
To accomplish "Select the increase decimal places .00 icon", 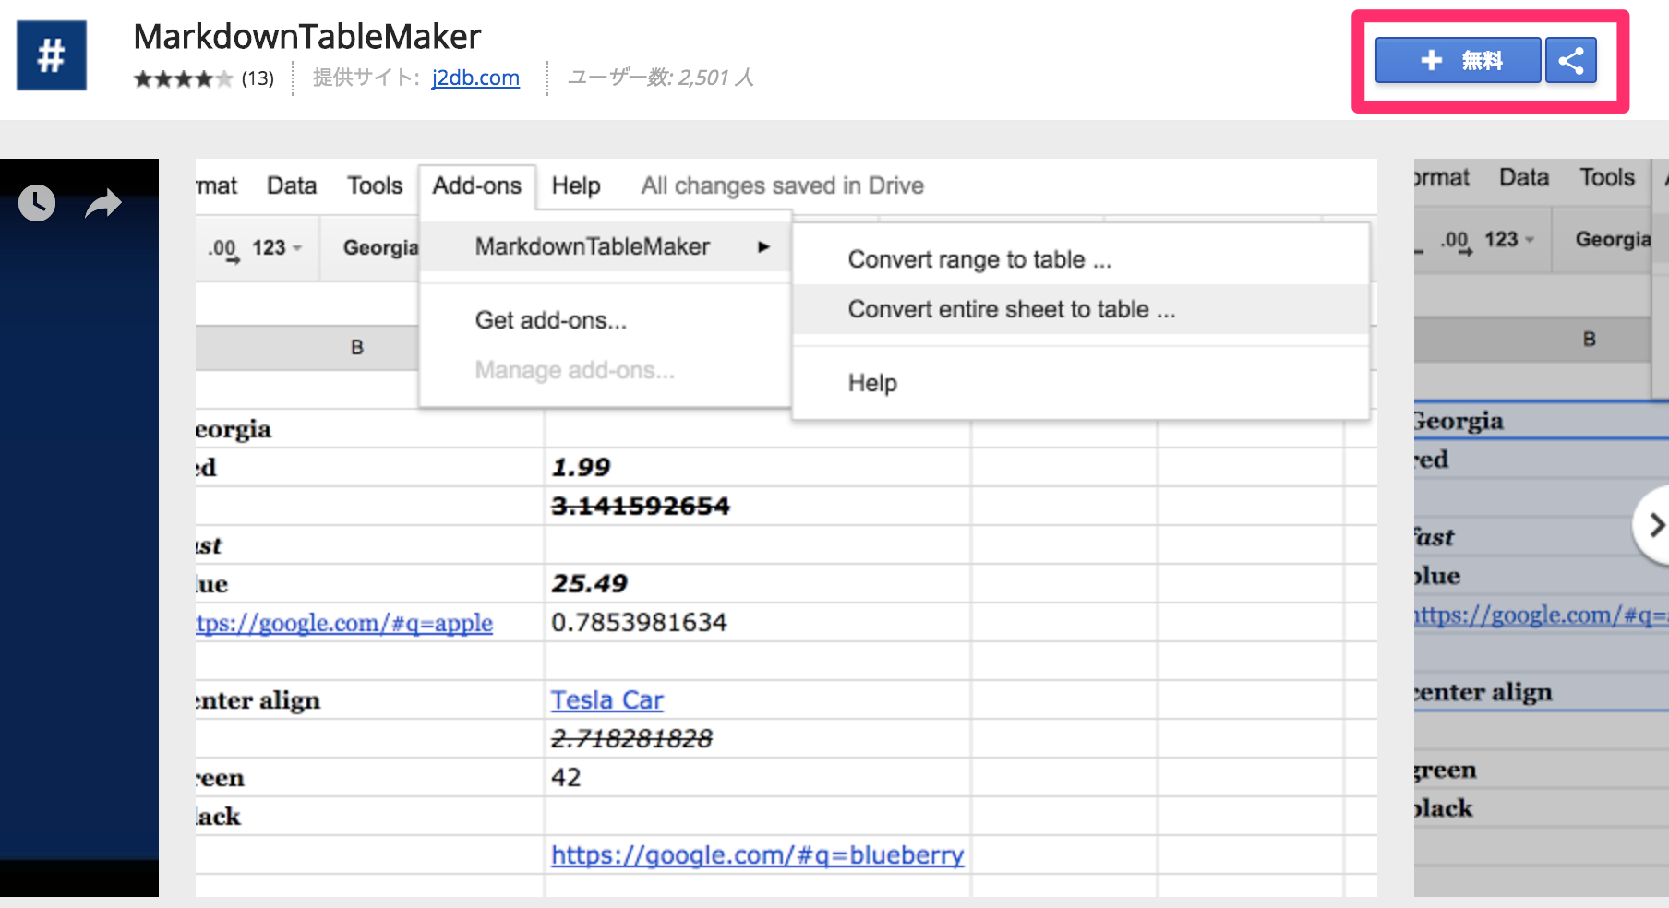I will pyautogui.click(x=222, y=247).
